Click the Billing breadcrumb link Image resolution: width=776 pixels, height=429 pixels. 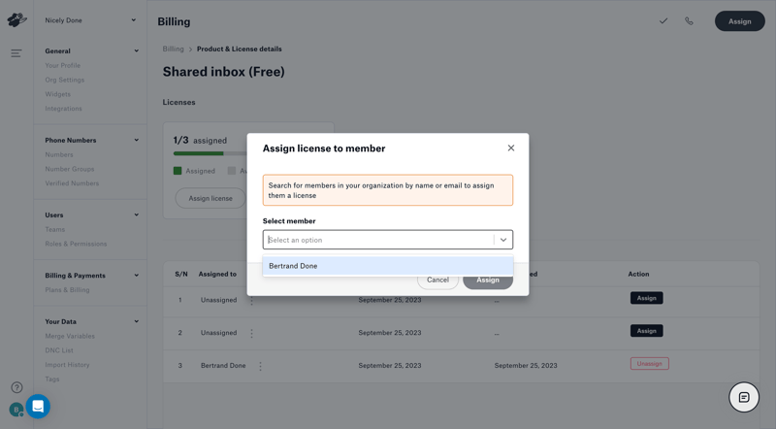click(x=174, y=49)
